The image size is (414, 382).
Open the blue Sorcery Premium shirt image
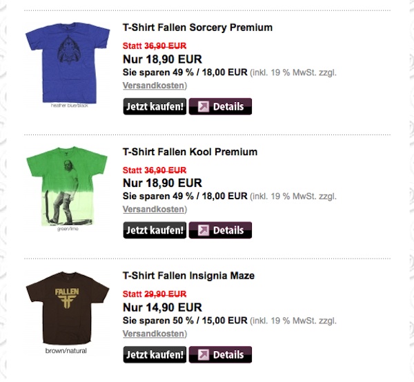pyautogui.click(x=68, y=63)
